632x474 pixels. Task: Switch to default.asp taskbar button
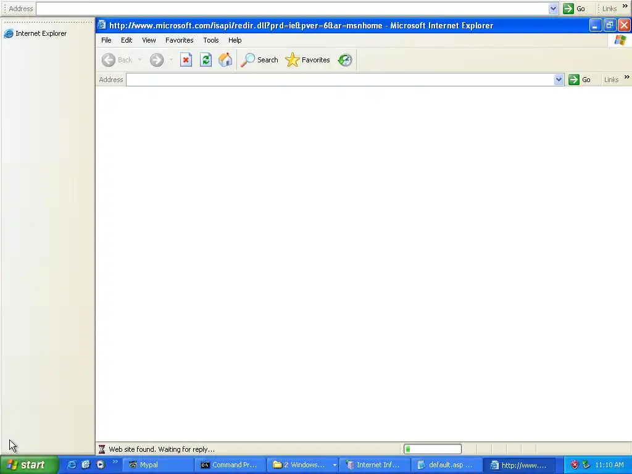click(447, 465)
